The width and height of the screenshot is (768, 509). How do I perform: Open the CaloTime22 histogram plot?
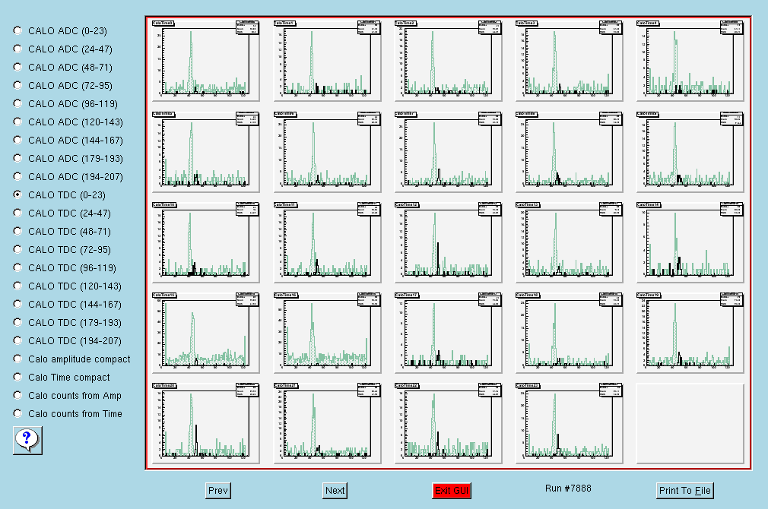pyautogui.click(x=448, y=423)
